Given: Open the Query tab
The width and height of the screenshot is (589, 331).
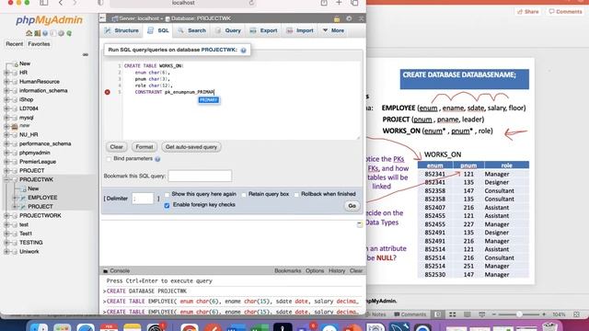Looking at the screenshot, I should pyautogui.click(x=228, y=30).
